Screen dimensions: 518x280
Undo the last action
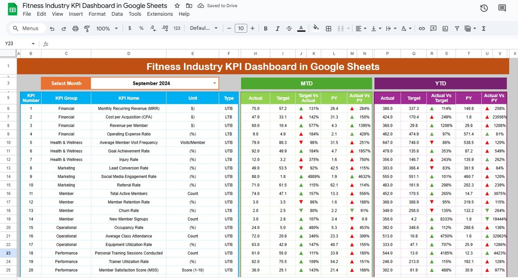(52, 28)
